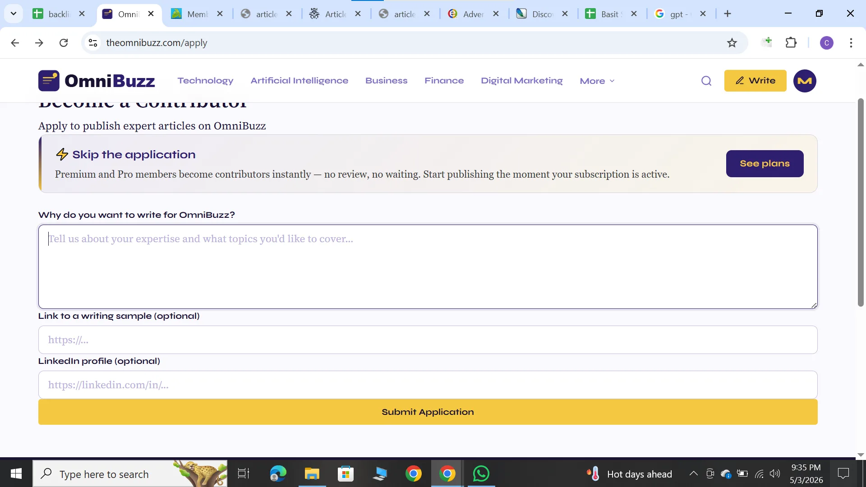This screenshot has height=487, width=866.
Task: Open Microsoft Store from taskbar
Action: [345, 473]
